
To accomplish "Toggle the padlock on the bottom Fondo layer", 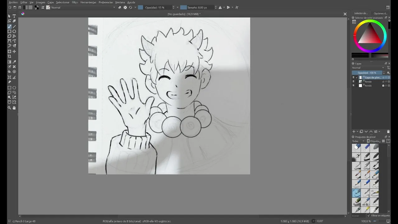I will coord(383,86).
